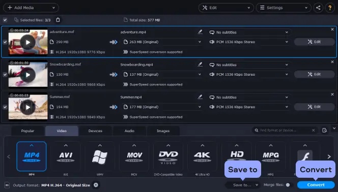
Task: Expand Summer.mp4 177 MB size dropdown
Action: click(162, 107)
